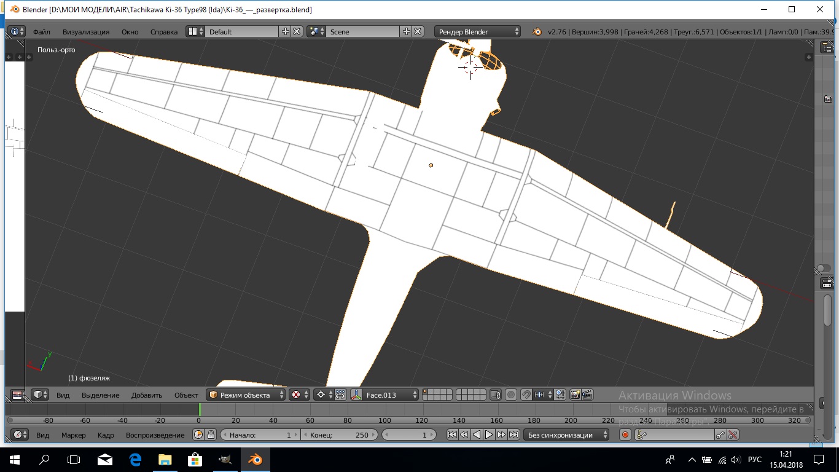
Task: Click the OpenGL render animation clapper icon
Action: click(587, 395)
